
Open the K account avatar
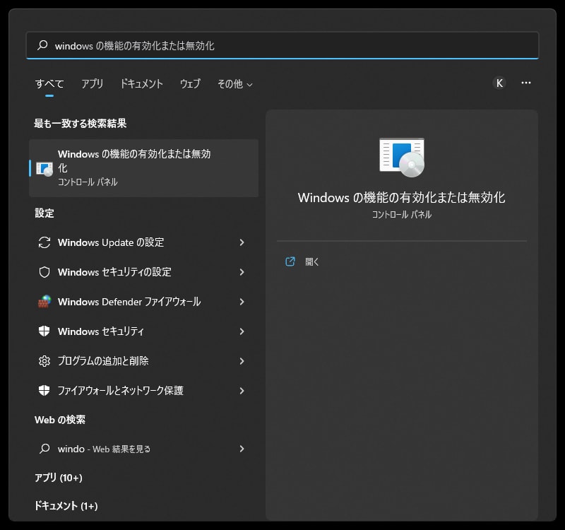[499, 83]
